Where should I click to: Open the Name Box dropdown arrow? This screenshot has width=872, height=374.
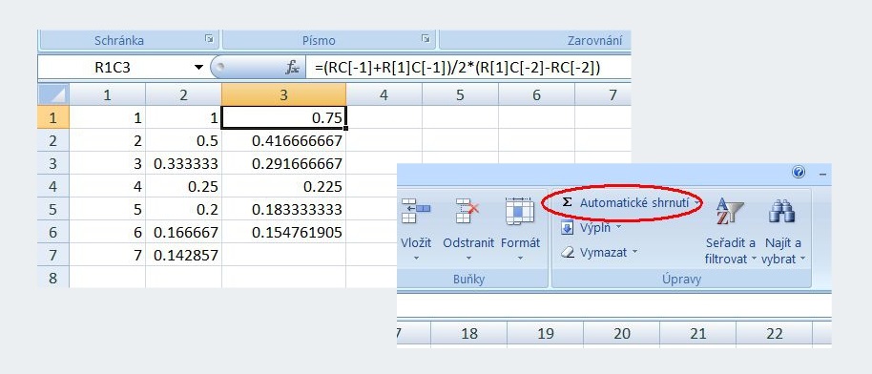click(198, 68)
